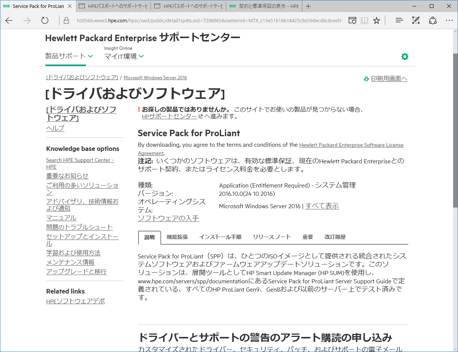Open アドバイザリ、技術情報および通知 link
458x352 pixels.
click(82, 205)
